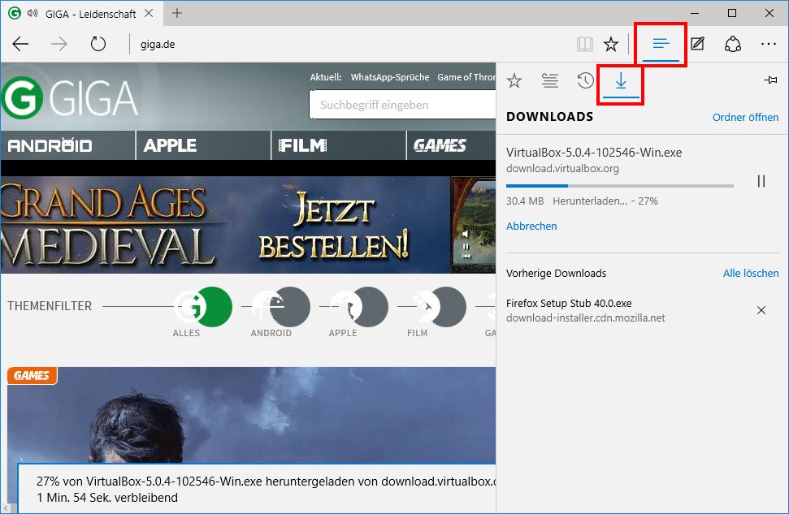Open the ANDROID navigation menu item
789x514 pixels.
point(68,145)
